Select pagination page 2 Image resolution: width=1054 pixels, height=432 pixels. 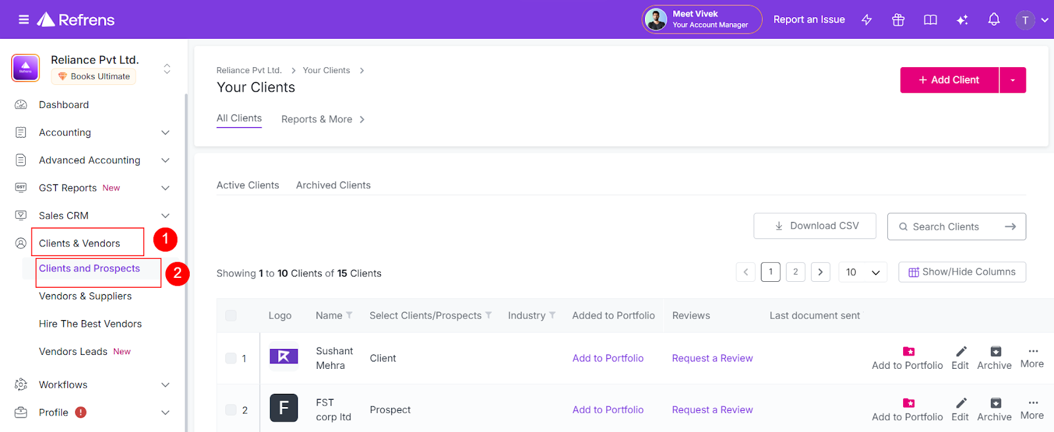(x=796, y=272)
